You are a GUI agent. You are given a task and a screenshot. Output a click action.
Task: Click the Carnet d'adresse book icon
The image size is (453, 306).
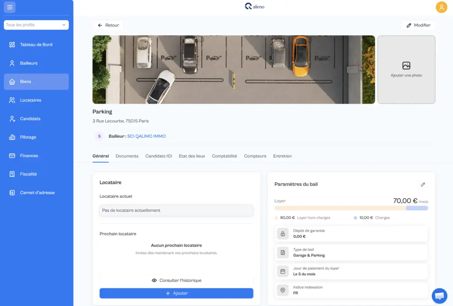point(12,193)
